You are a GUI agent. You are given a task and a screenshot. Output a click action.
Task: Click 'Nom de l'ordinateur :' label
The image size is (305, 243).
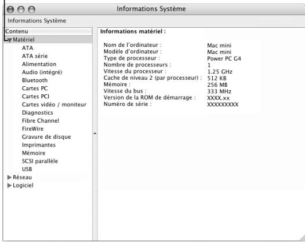click(x=132, y=45)
